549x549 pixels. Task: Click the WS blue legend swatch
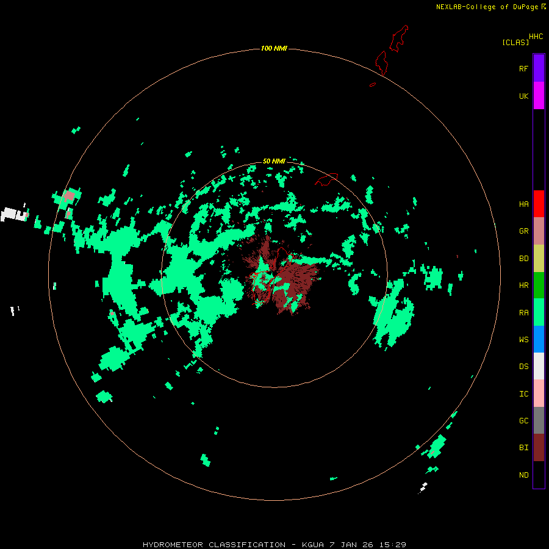tap(539, 339)
